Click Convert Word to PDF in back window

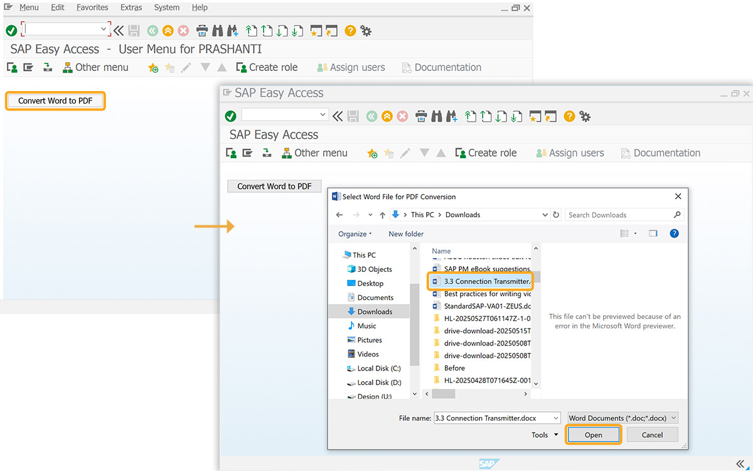(x=55, y=100)
